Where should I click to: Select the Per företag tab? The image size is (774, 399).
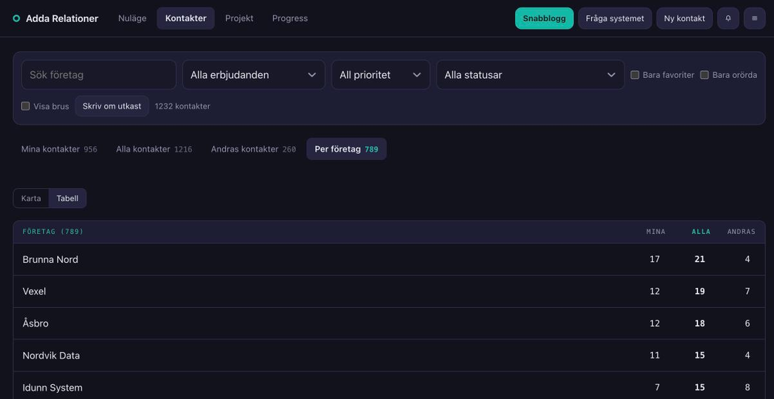pos(346,149)
